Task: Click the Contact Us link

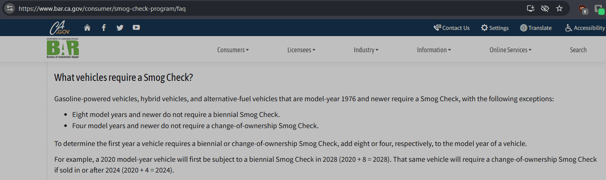Action: coord(451,28)
